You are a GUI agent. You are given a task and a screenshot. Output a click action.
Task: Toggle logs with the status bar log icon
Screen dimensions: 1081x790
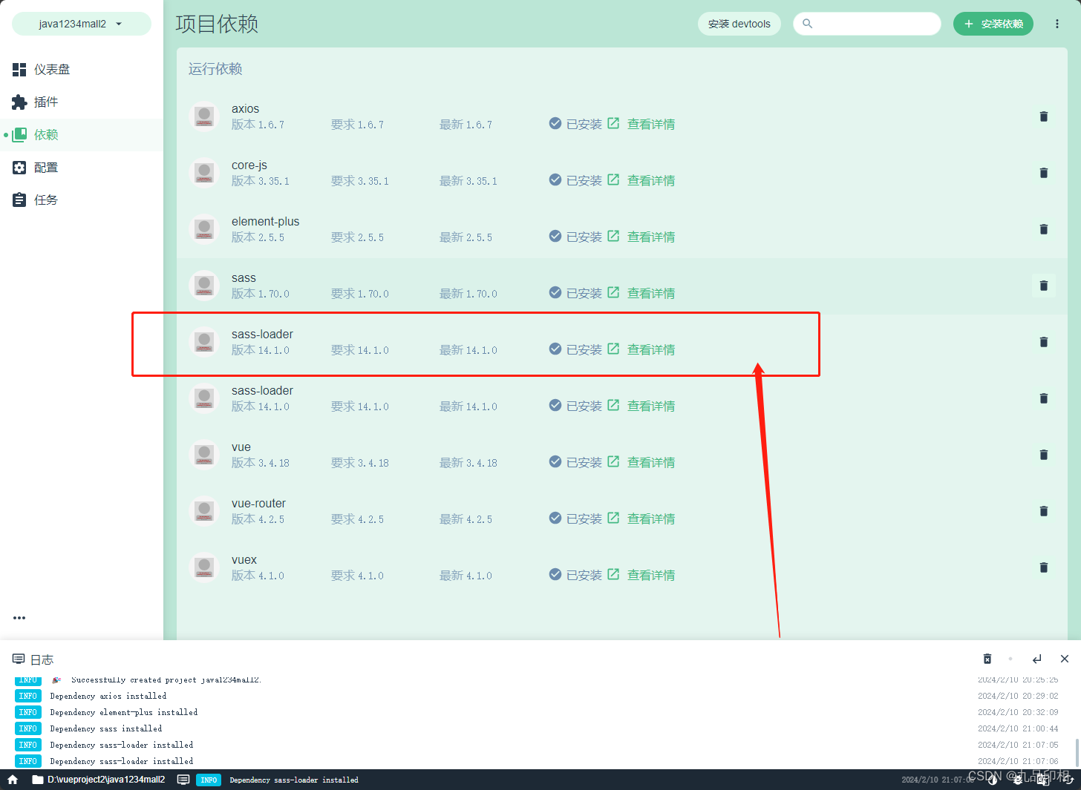click(183, 780)
